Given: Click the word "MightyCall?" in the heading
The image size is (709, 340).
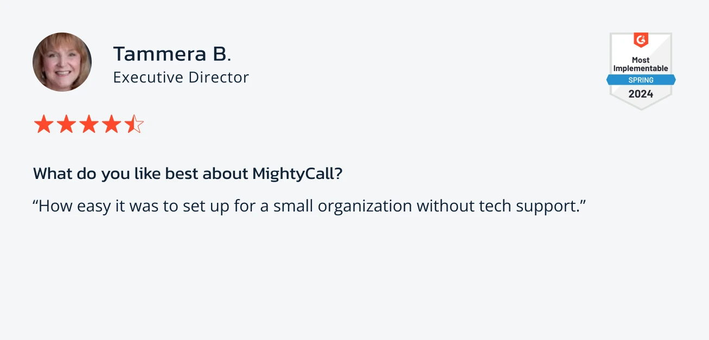Looking at the screenshot, I should (x=297, y=174).
